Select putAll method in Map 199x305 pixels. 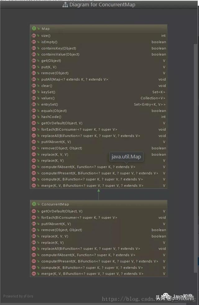[x=75, y=80]
